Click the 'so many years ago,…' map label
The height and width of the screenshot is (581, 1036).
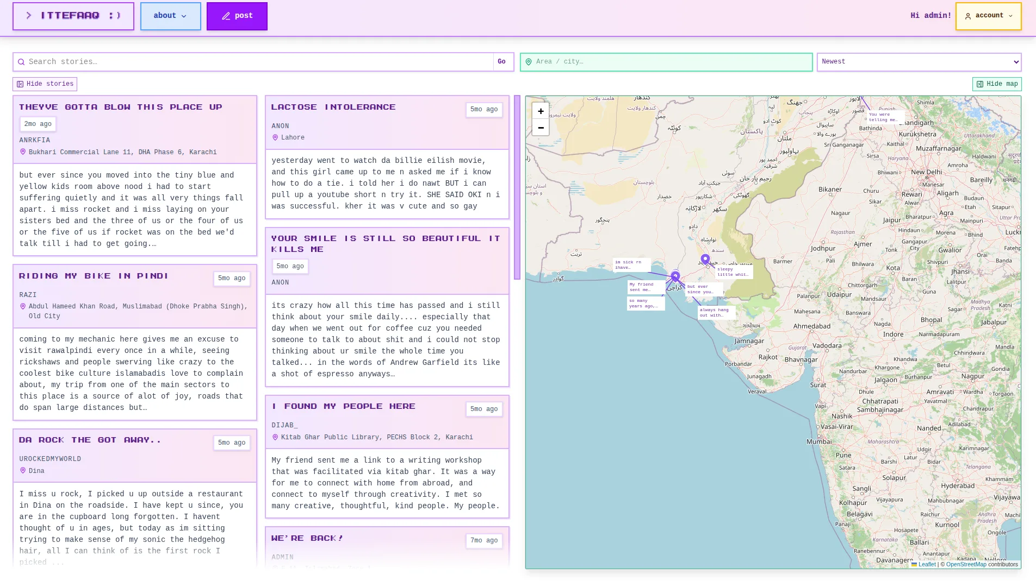pos(646,304)
